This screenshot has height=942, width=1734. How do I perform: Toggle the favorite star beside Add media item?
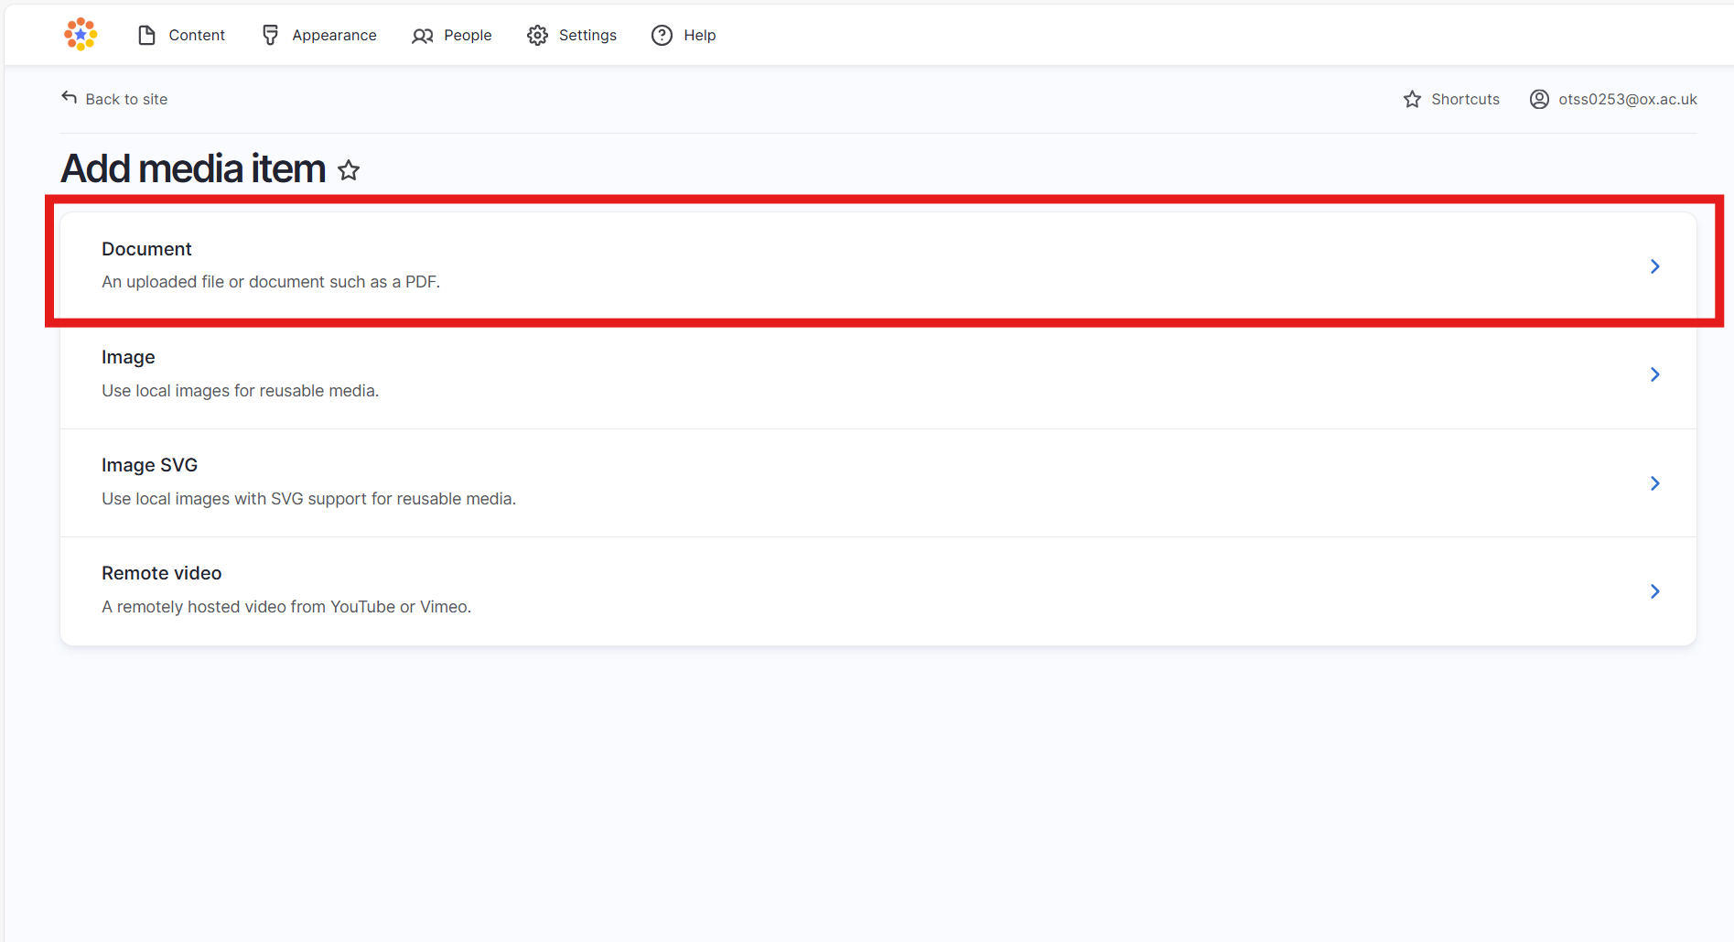349,170
